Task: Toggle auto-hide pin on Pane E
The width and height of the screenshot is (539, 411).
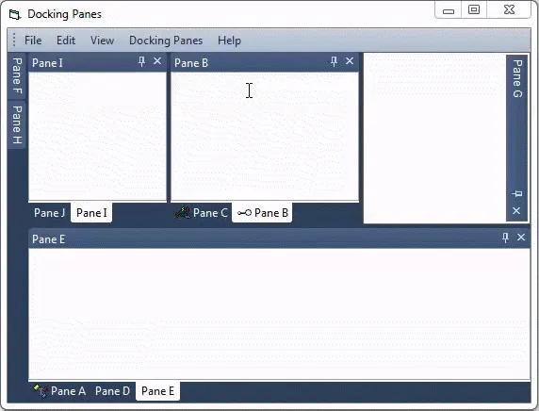Action: tap(505, 238)
